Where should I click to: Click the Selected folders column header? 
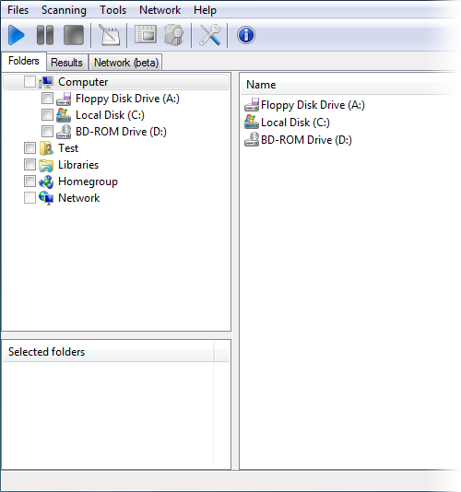pos(109,352)
